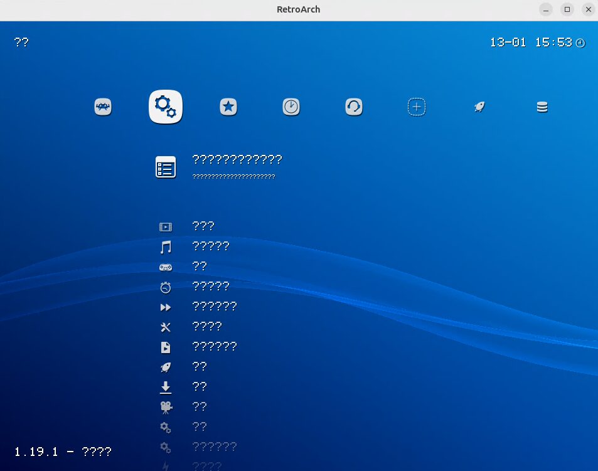This screenshot has width=598, height=471.
Task: Open the Explore rocket tab in top row
Action: [479, 107]
